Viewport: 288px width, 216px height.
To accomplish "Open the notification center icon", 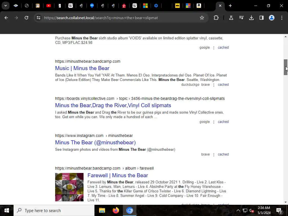I will point(279,210).
